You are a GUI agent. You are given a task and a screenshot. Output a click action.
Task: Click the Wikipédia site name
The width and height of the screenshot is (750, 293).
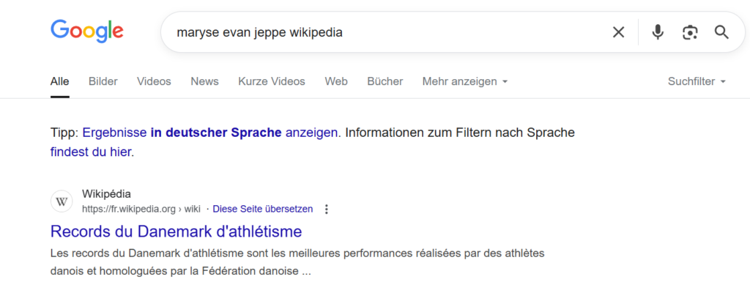(107, 194)
